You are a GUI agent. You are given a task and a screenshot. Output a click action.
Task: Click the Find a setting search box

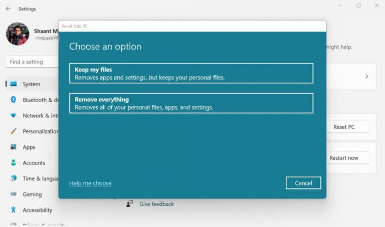coord(31,62)
